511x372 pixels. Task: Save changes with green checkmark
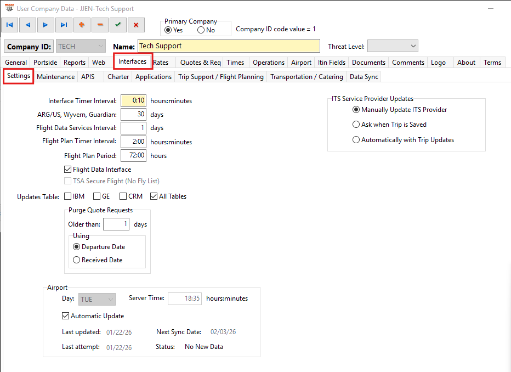118,25
